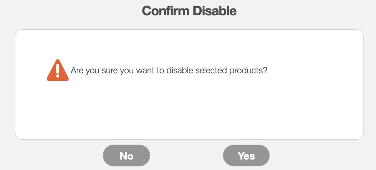Click the 'Are you sure' message text
This screenshot has height=170, width=376.
coord(169,70)
